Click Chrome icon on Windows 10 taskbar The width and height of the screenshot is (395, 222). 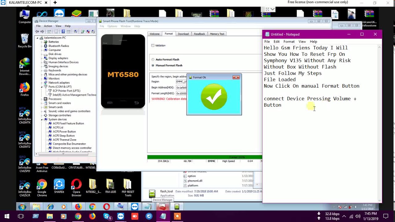pyautogui.click(x=78, y=216)
